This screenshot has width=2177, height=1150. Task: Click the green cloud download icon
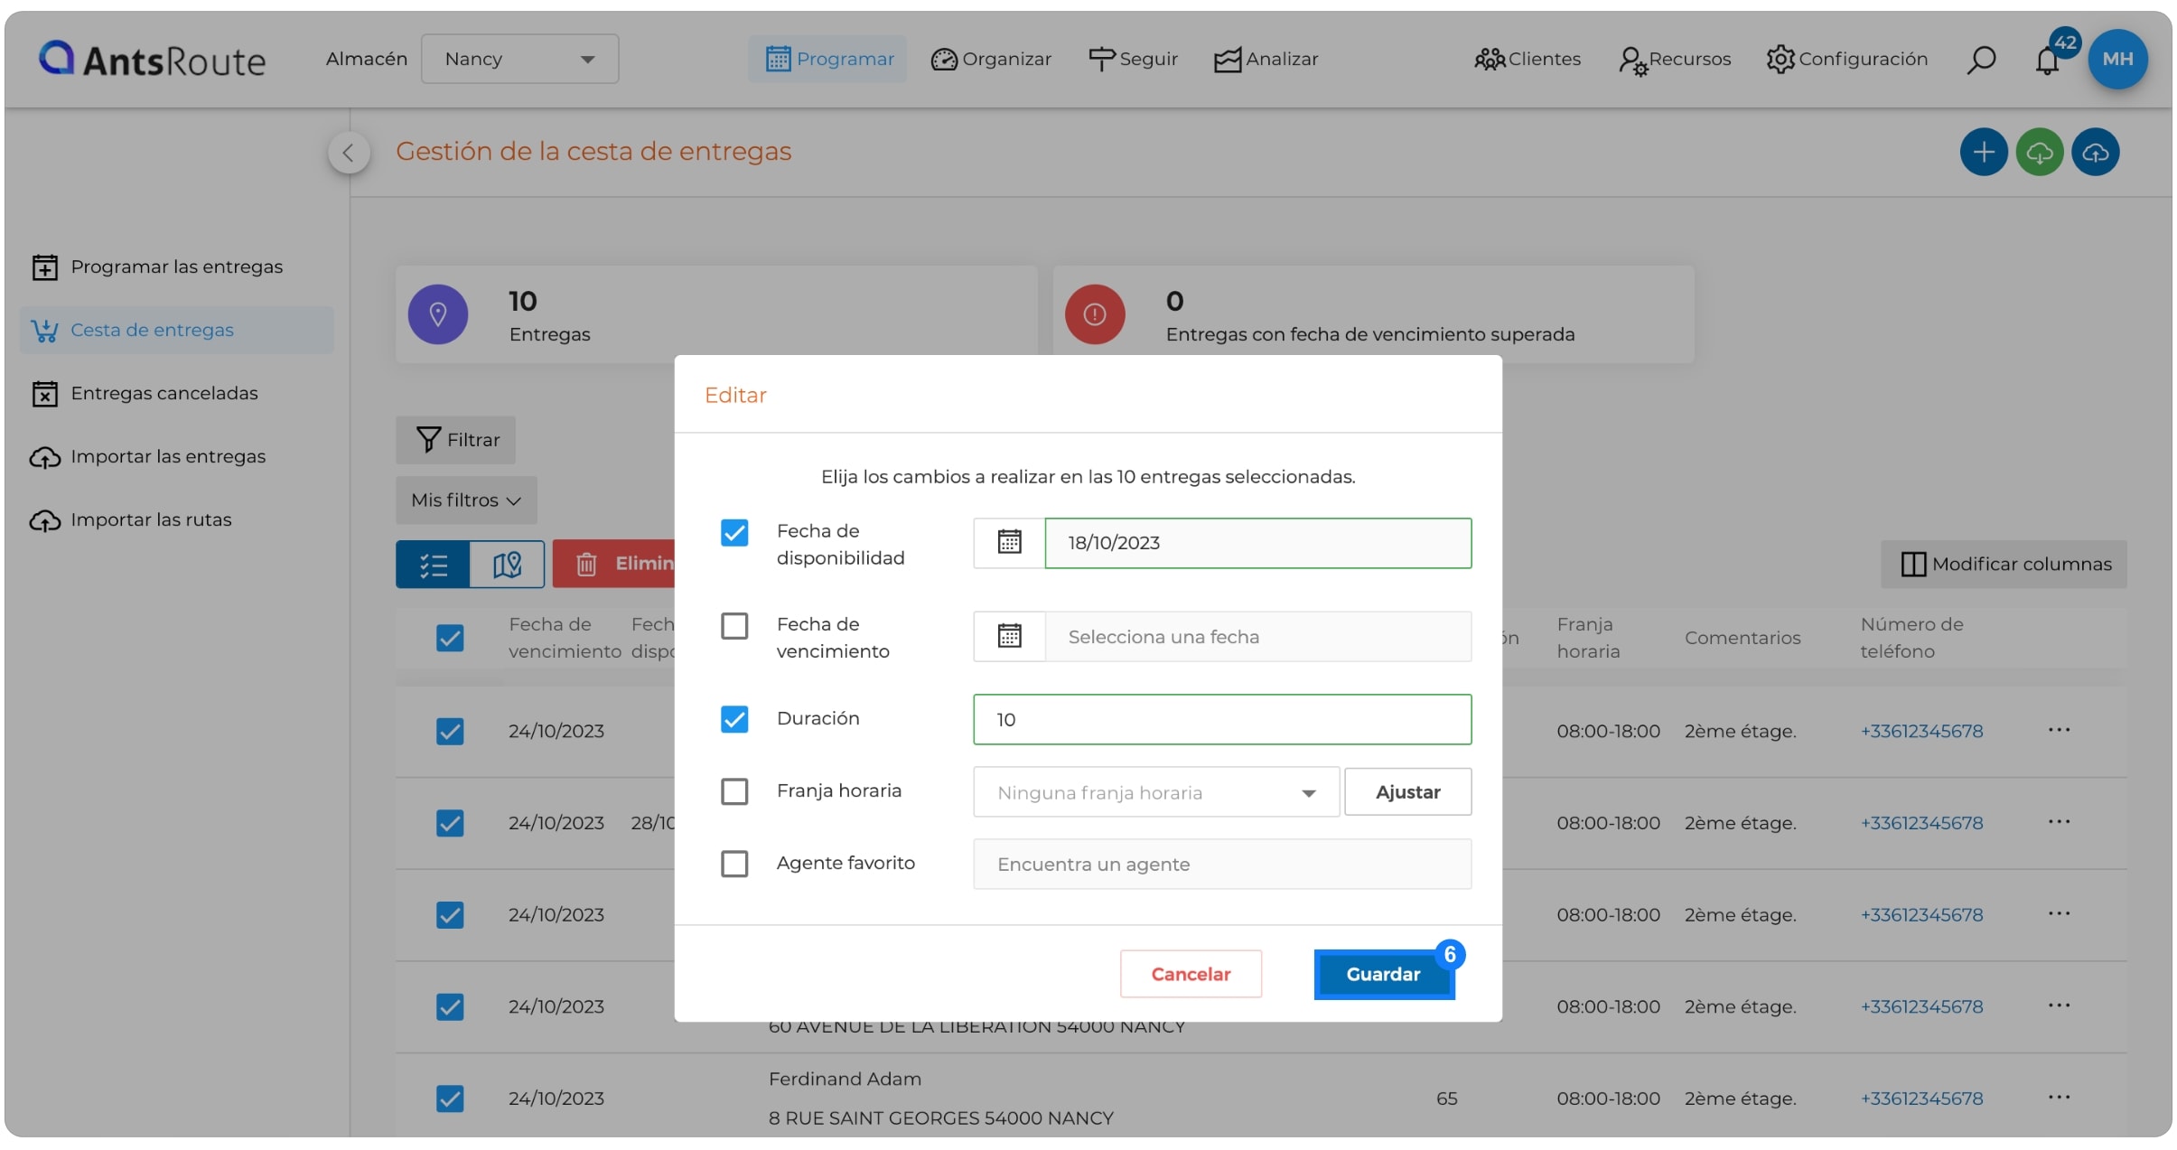tap(2040, 152)
